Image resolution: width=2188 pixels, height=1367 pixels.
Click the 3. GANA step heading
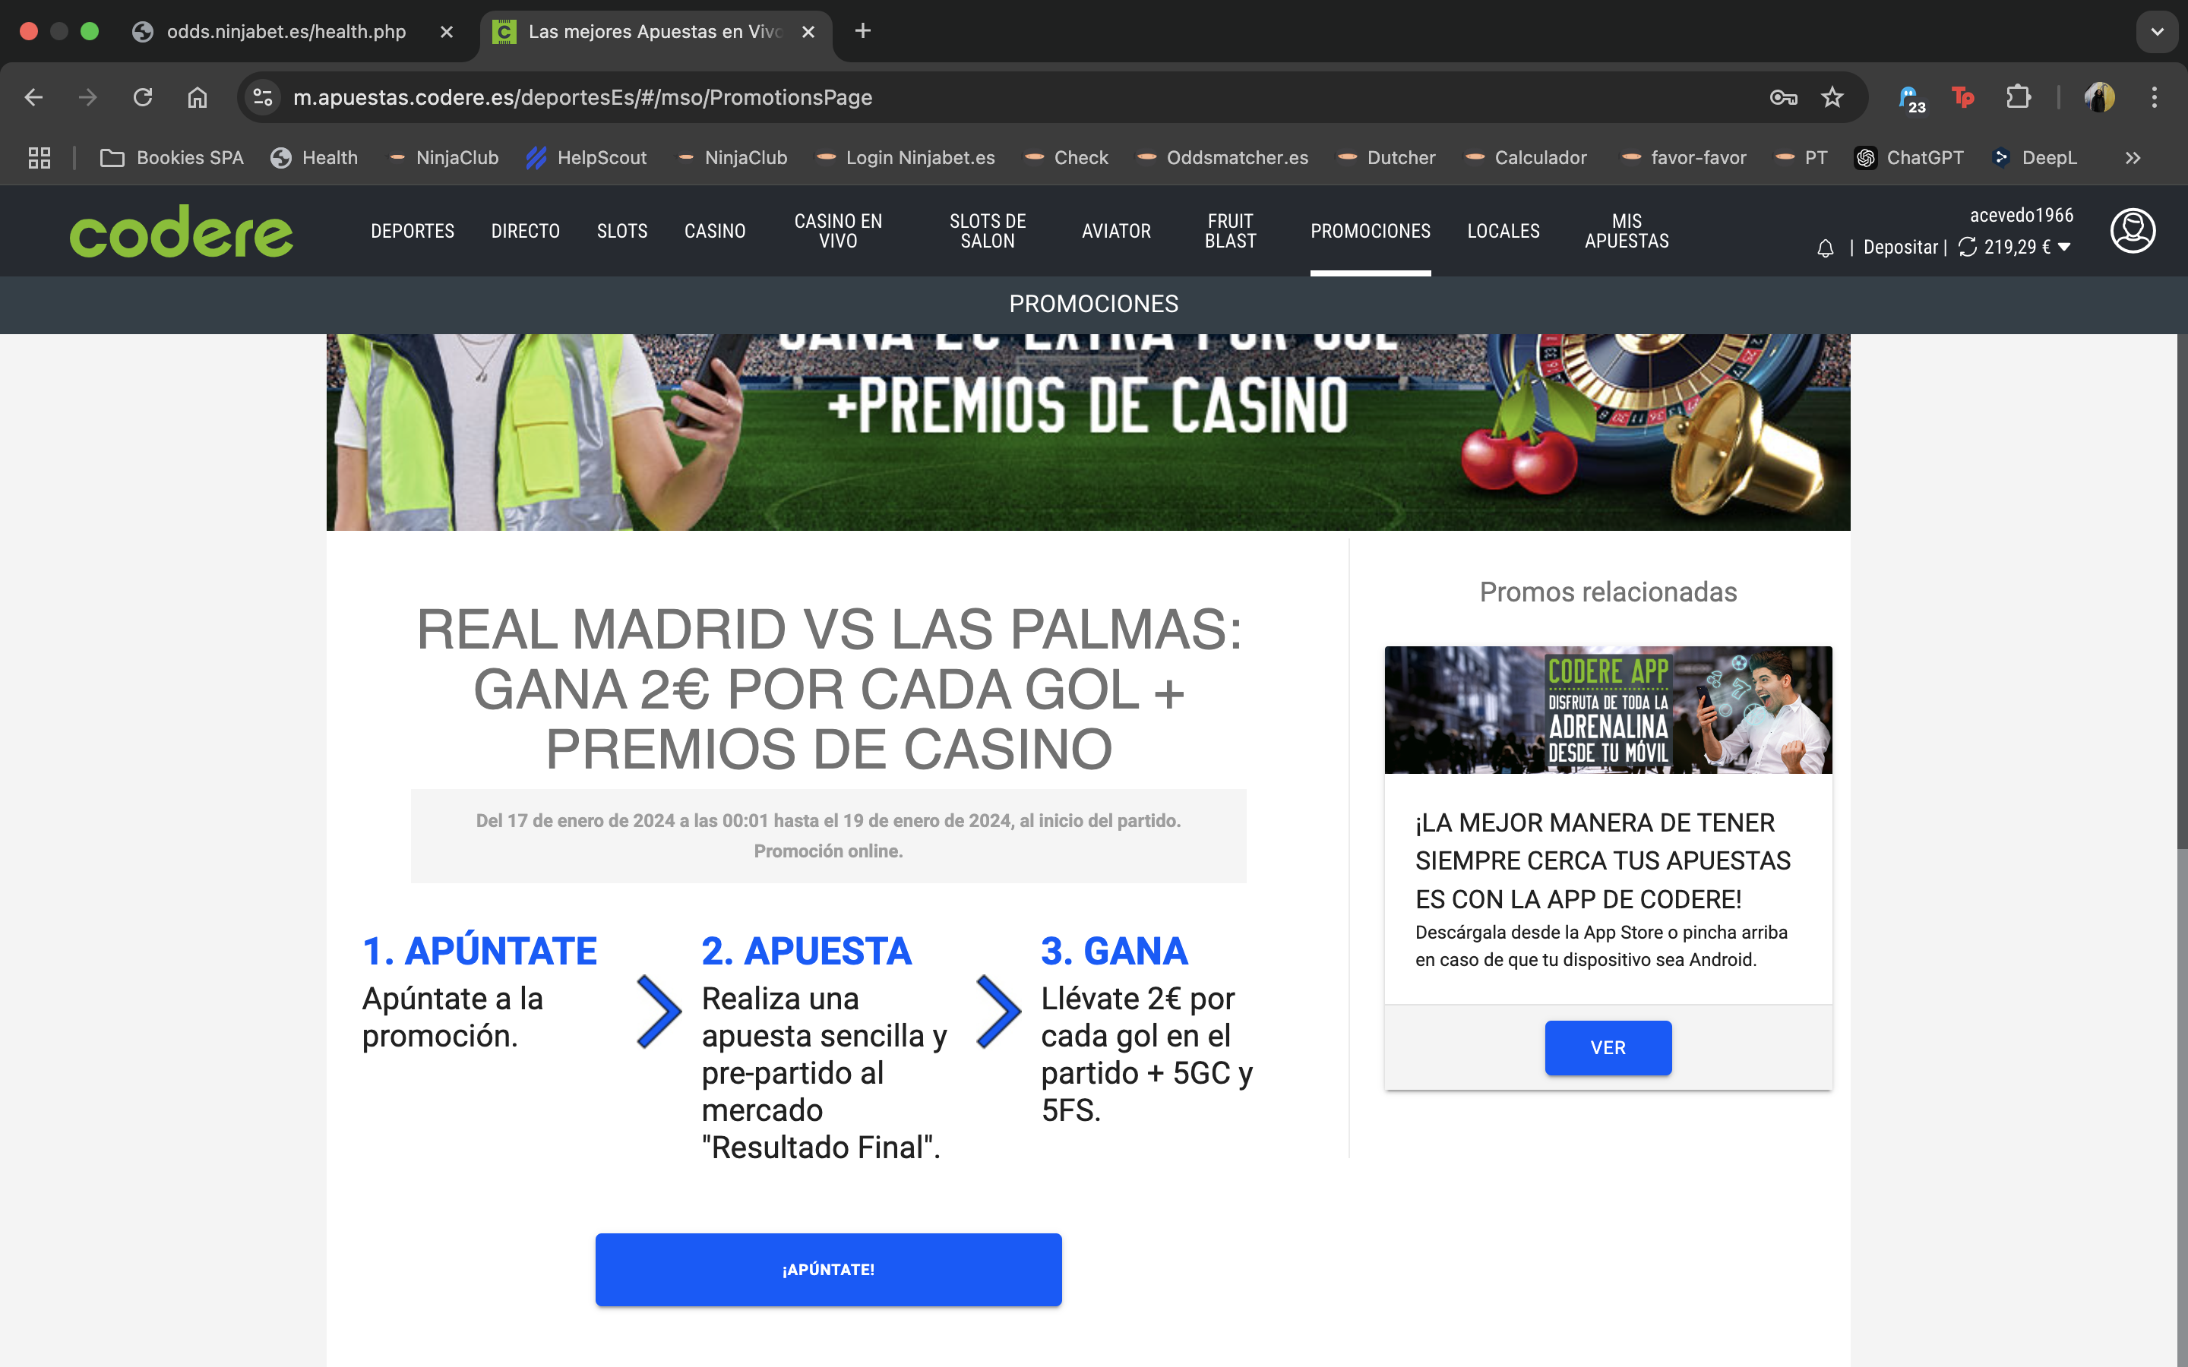tap(1114, 951)
